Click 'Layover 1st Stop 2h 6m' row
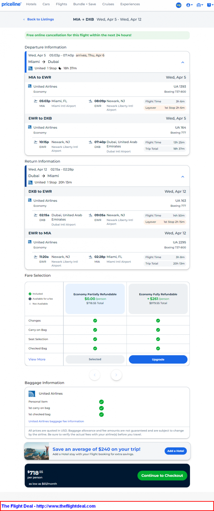The height and width of the screenshot is (511, 214). click(x=165, y=108)
